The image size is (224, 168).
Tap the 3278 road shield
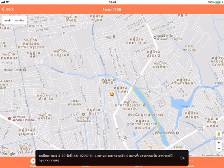(200, 129)
